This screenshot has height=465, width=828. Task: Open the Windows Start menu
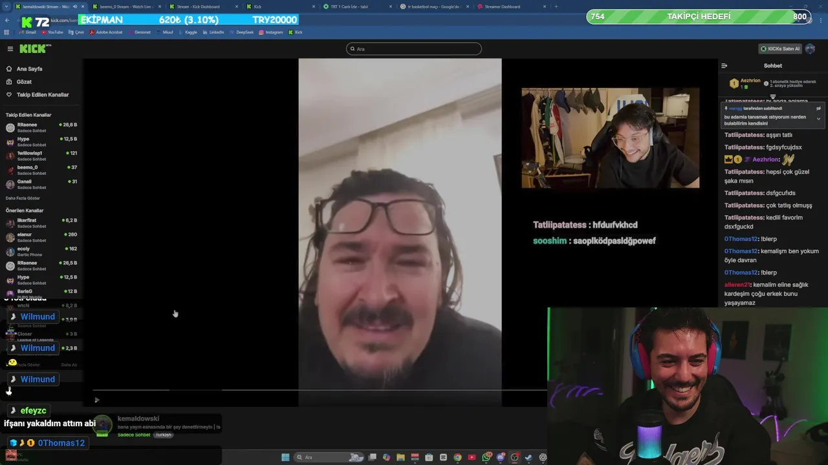click(285, 457)
